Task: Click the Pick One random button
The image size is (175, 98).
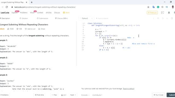Action: click(x=39, y=95)
